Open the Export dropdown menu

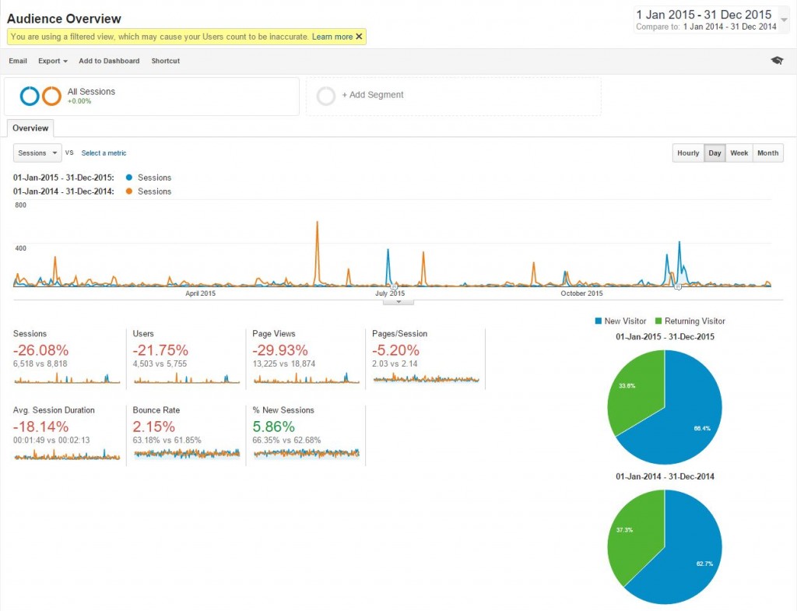tap(53, 61)
